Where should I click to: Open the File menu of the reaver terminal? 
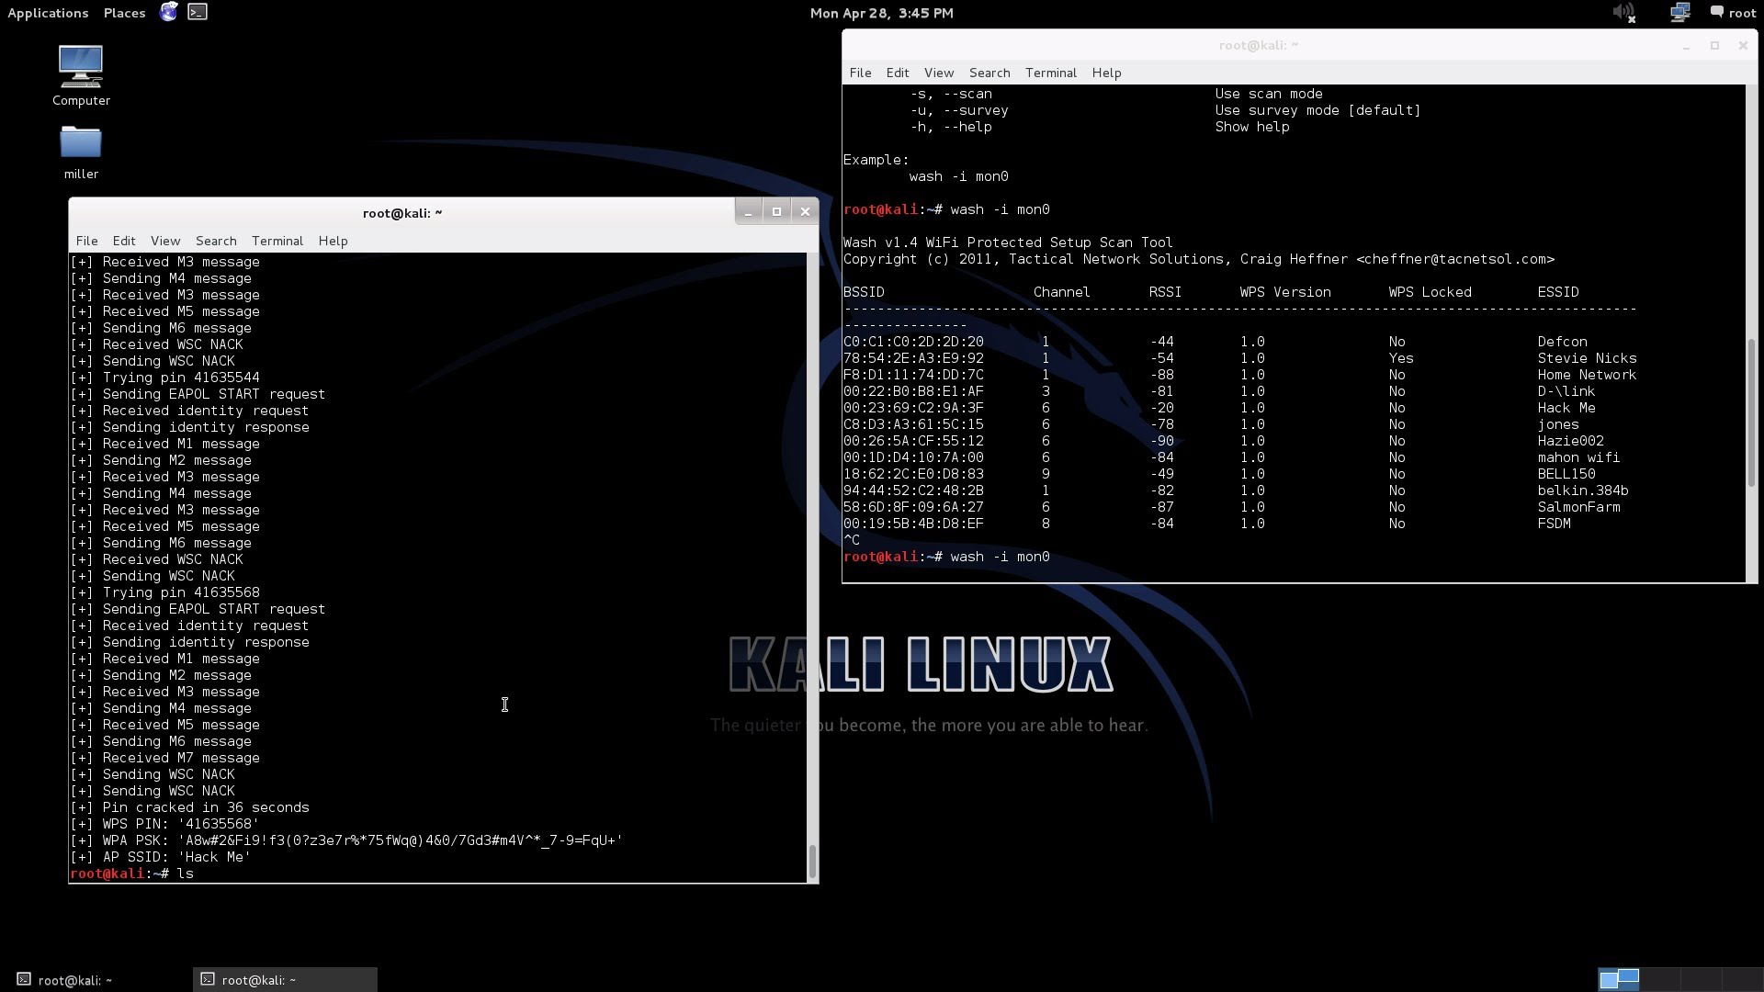(86, 241)
